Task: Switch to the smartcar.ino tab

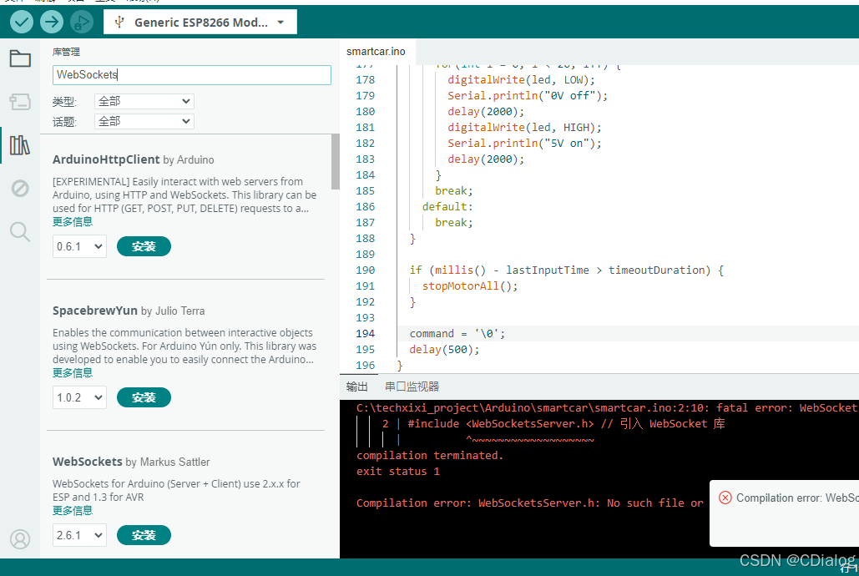Action: (376, 52)
